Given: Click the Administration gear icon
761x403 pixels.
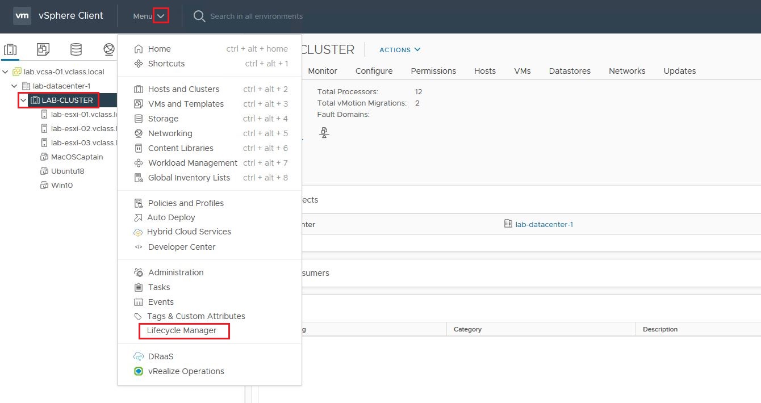Looking at the screenshot, I should (x=138, y=272).
